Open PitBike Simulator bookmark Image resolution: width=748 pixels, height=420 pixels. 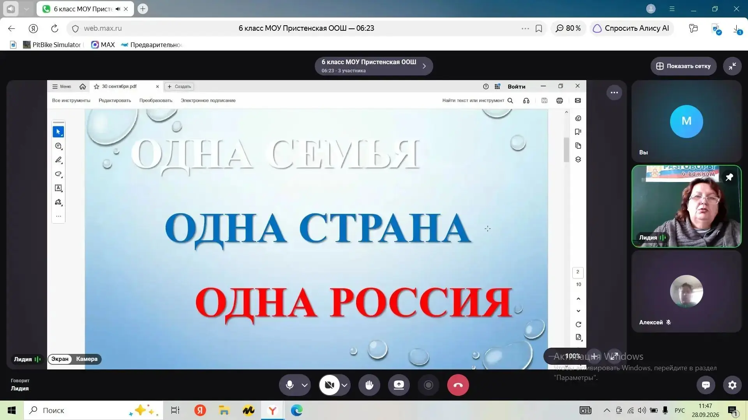(x=53, y=45)
